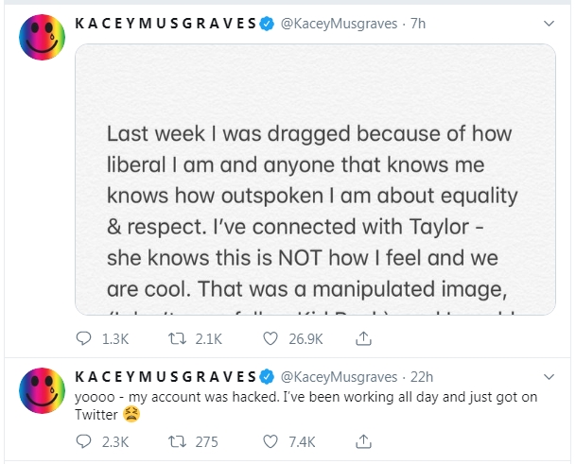Share the first tweet via share icon

[364, 337]
